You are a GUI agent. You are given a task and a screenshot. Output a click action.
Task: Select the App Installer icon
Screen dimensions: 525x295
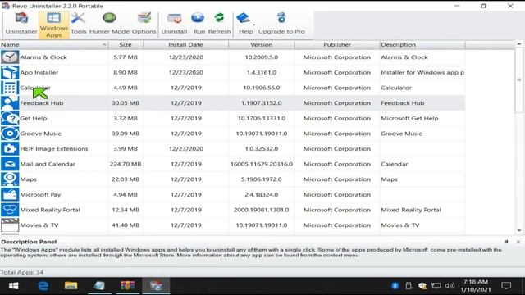tap(10, 73)
